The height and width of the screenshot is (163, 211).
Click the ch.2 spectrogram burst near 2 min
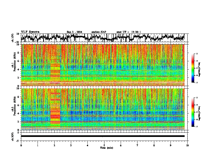tap(55, 110)
